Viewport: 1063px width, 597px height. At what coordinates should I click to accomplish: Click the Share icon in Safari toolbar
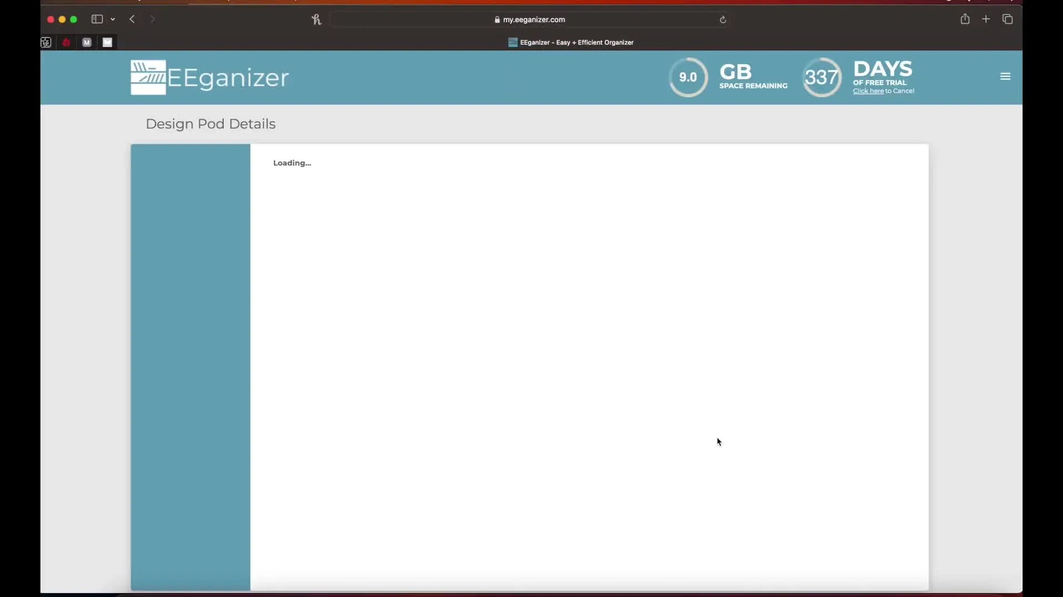pyautogui.click(x=965, y=19)
